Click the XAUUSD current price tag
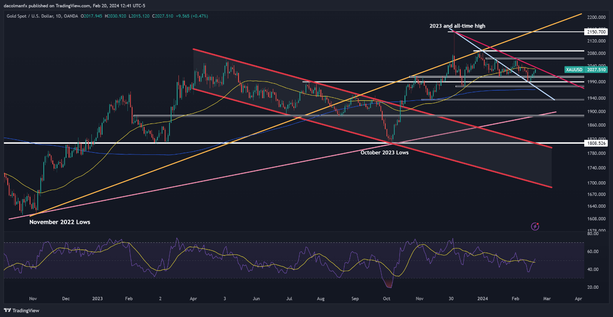Image resolution: width=613 pixels, height=317 pixels. (x=586, y=69)
